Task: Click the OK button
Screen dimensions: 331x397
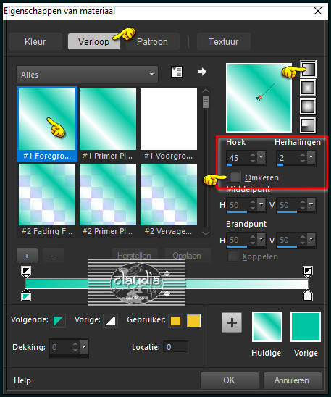Action: click(230, 380)
